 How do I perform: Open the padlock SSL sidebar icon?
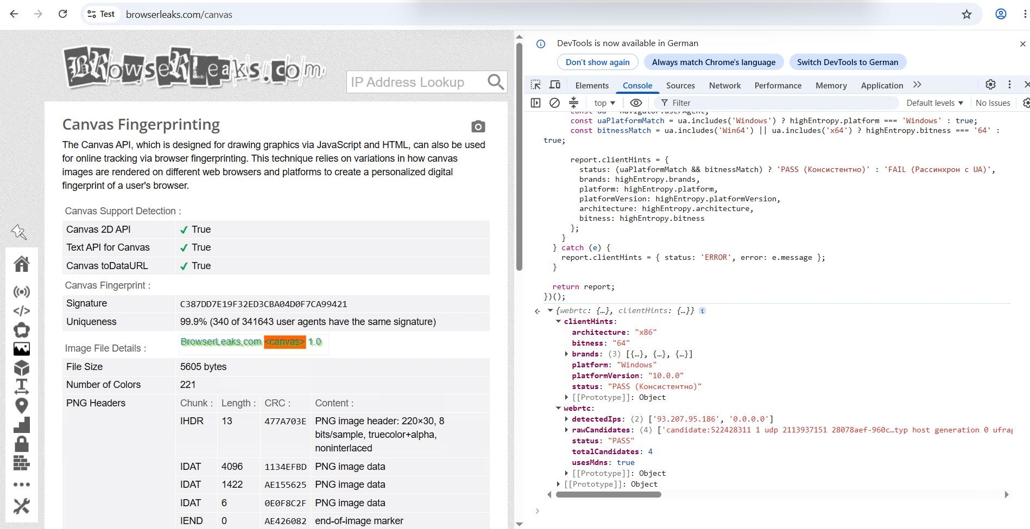click(22, 444)
